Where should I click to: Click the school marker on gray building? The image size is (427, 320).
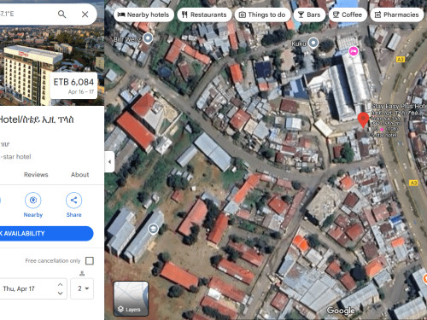pos(153,229)
